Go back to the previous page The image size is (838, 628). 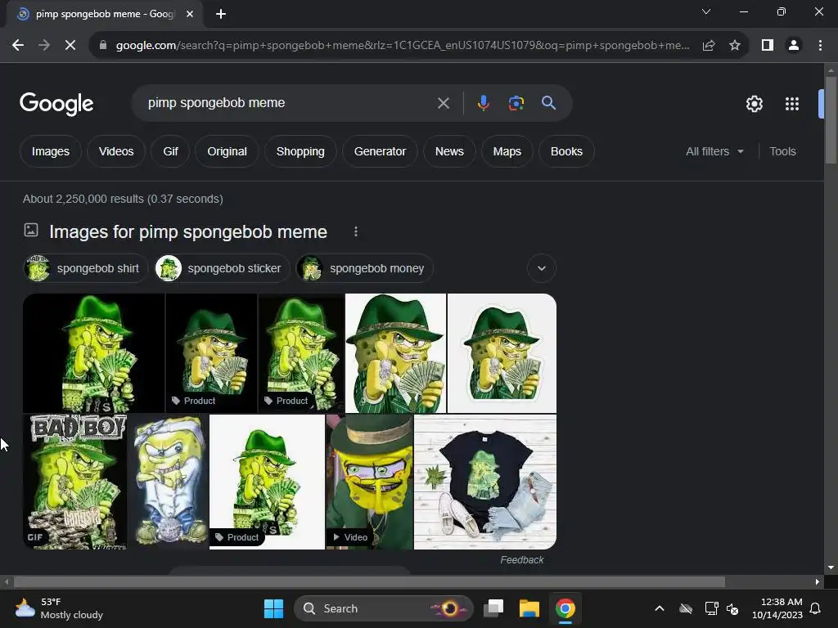pos(18,46)
